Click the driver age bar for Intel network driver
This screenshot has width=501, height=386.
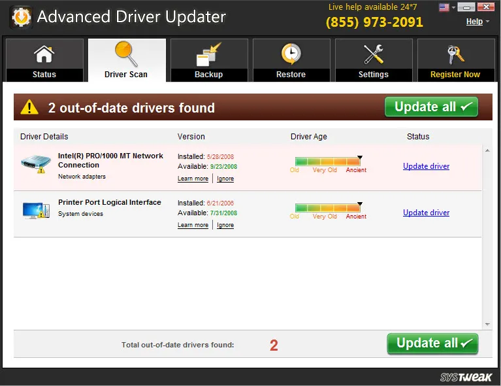(x=328, y=161)
